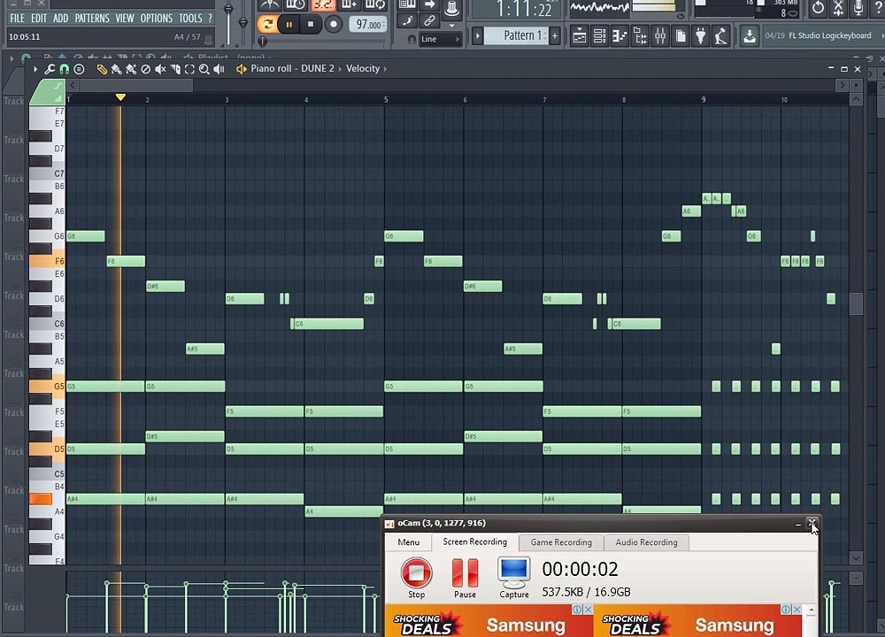Pause playback in transport panel
885x637 pixels.
click(289, 24)
